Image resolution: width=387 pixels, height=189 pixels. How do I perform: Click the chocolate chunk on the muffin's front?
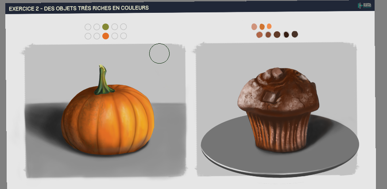269,96
